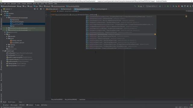Viewport: 193px width, 108px height.
Task: Select recycleritem_user.xml in the layout folder
Action: click(18, 43)
